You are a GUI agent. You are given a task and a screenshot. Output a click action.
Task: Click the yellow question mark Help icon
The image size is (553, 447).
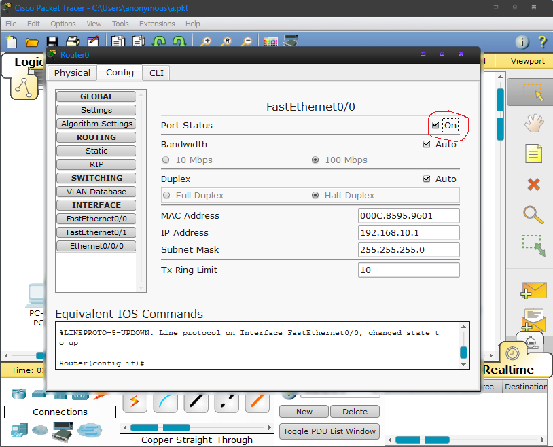(x=542, y=42)
